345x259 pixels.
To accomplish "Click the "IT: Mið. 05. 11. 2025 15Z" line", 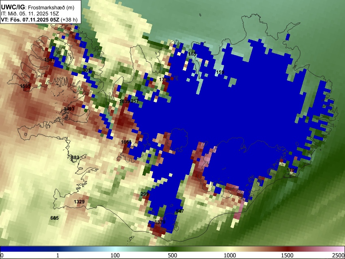I will (30, 14).
